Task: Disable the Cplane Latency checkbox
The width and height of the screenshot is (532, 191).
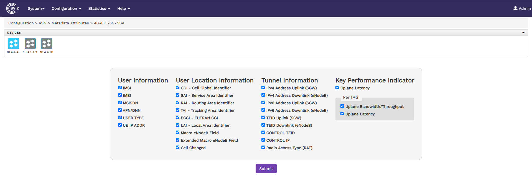Action: pos(337,88)
